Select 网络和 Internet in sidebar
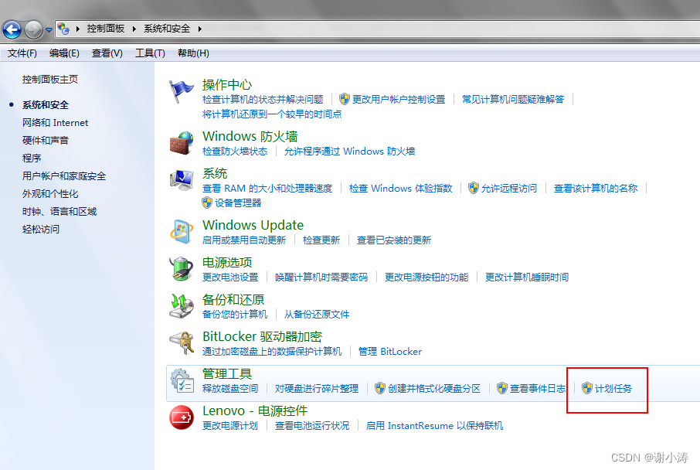 click(55, 123)
